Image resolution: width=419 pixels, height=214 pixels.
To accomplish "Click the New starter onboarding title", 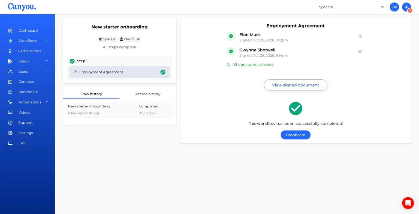I will [x=119, y=27].
